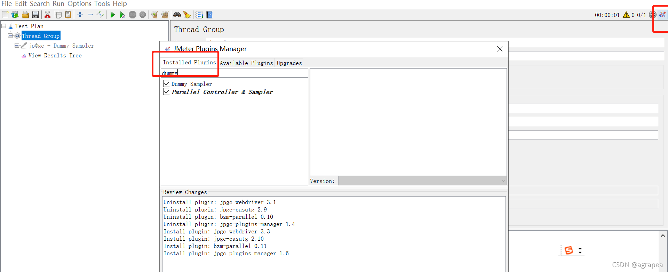The image size is (668, 272).
Task: Clear results with single broom gear icon
Action: [x=154, y=15]
